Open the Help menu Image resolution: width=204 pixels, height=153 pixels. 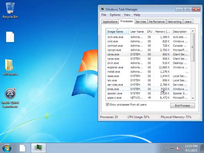pos(137,15)
